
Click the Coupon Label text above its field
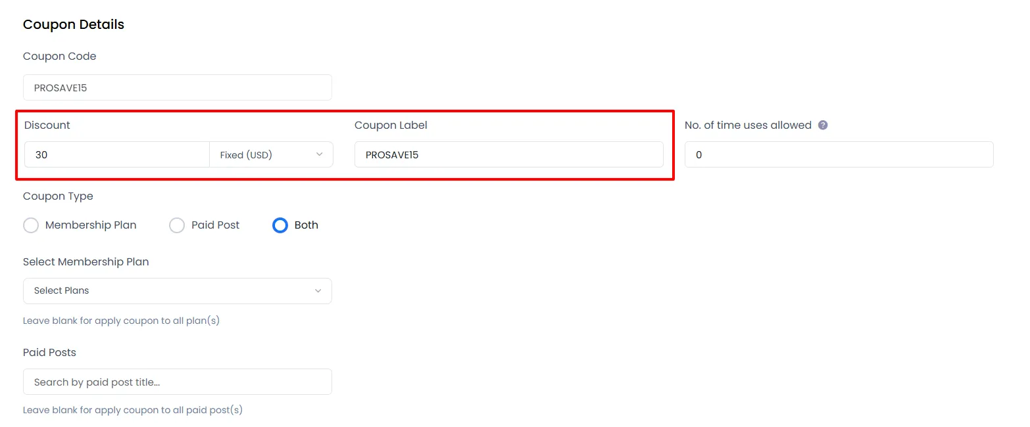click(x=391, y=125)
